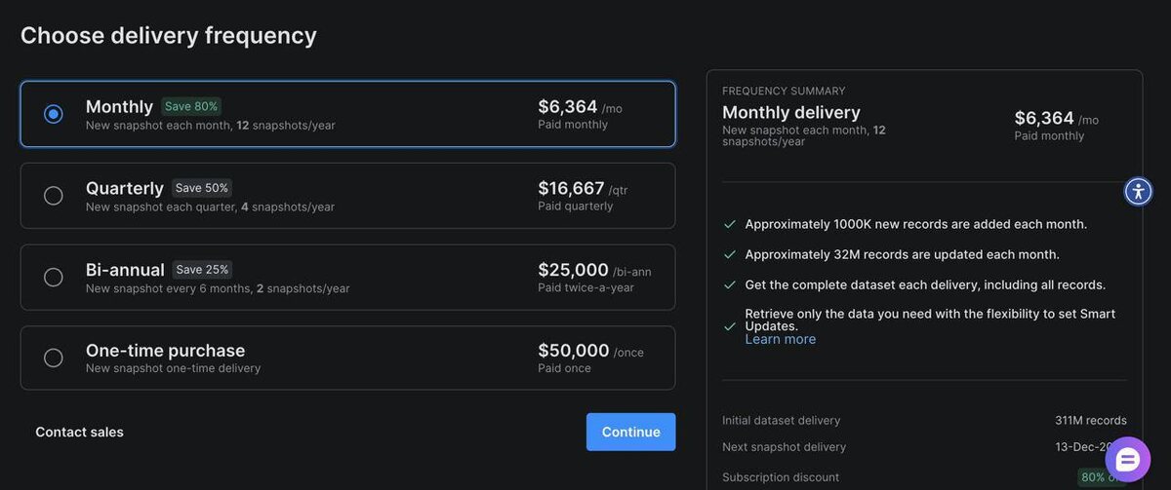Choose the Bi-annual radio option
This screenshot has width=1171, height=490.
coord(54,278)
